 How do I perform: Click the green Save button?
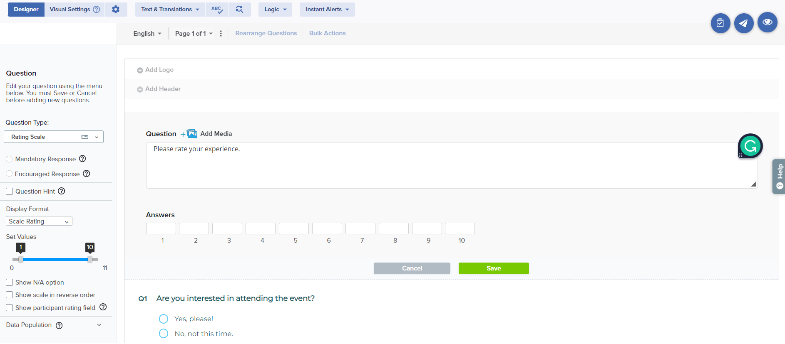pyautogui.click(x=494, y=268)
